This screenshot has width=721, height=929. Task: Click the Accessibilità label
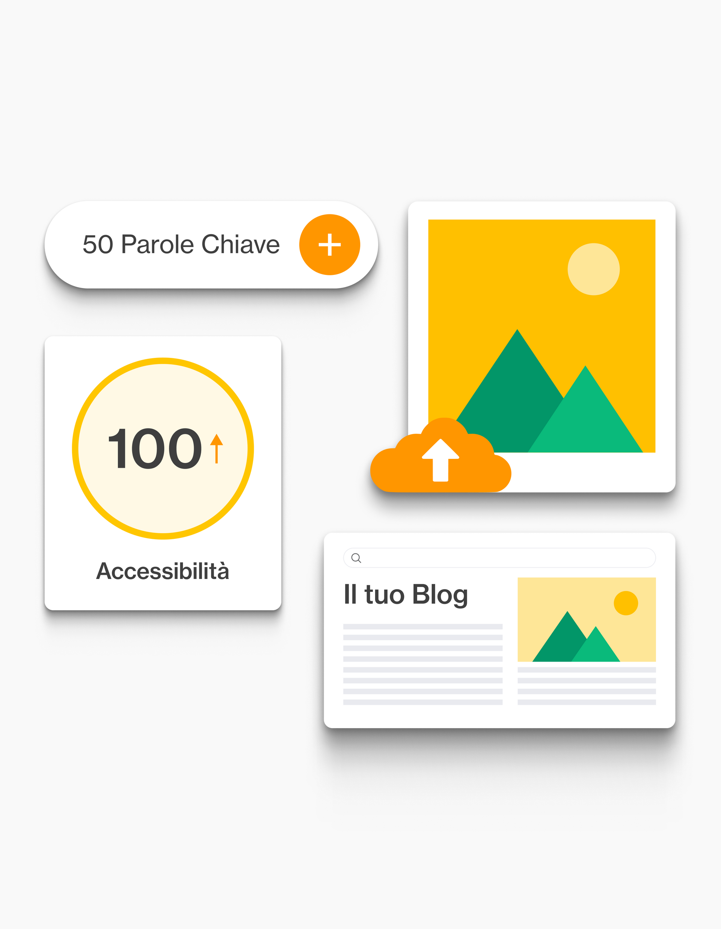click(x=163, y=571)
